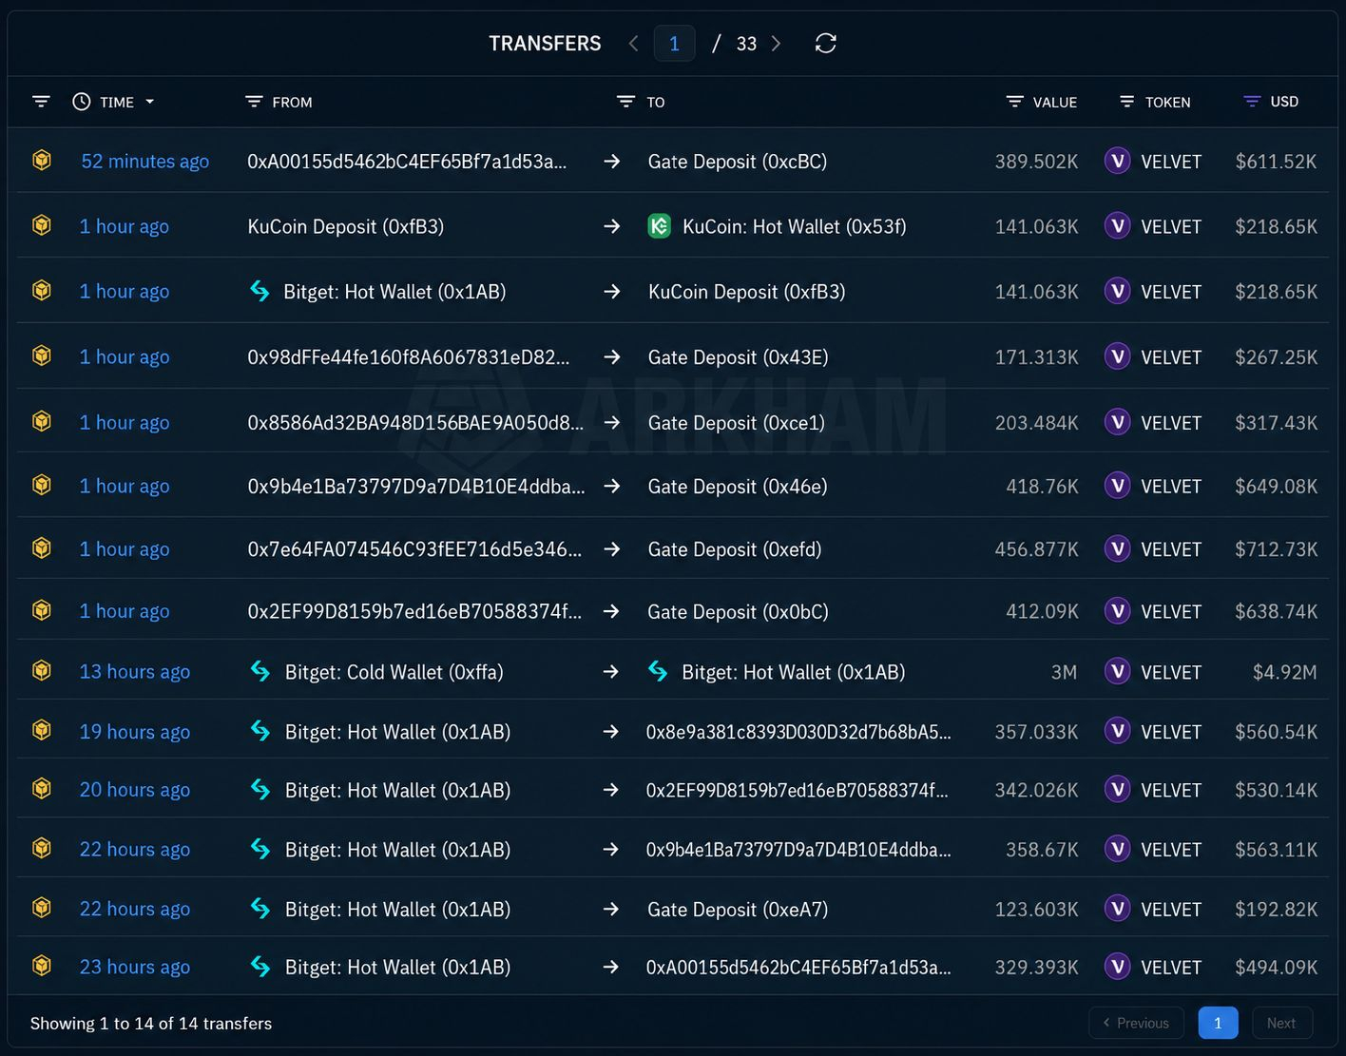Go to next transfers page chevron
The image size is (1346, 1056).
pyautogui.click(x=776, y=43)
